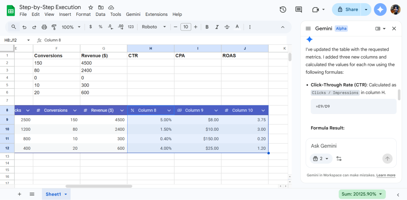The image size is (407, 200).
Task: Open the text color picker
Action: click(237, 27)
